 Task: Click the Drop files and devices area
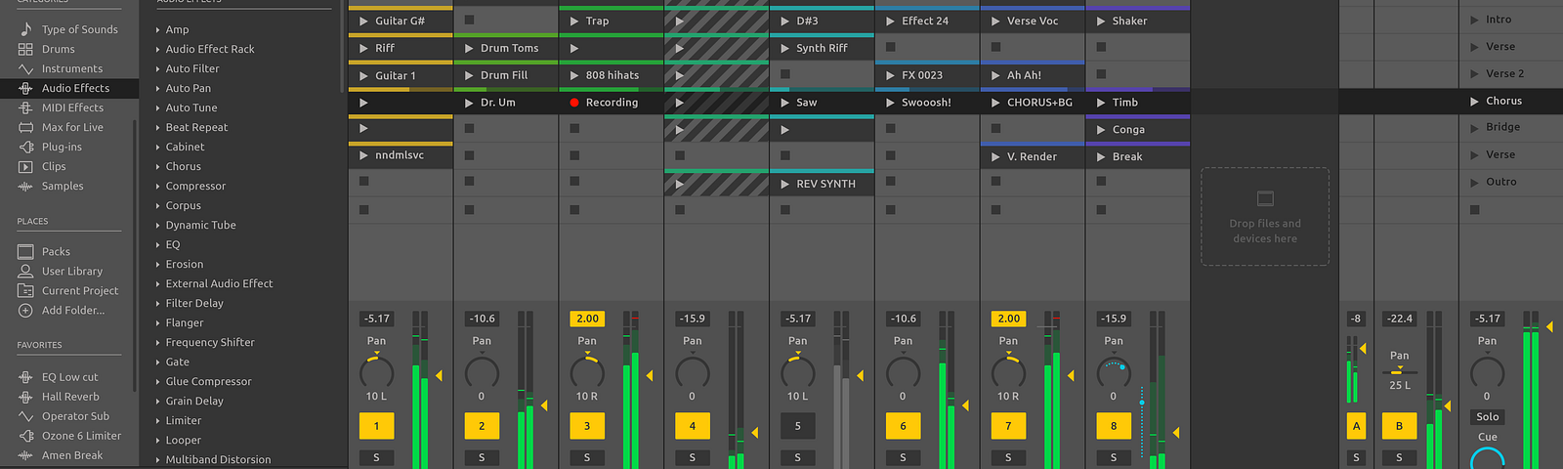pos(1265,217)
